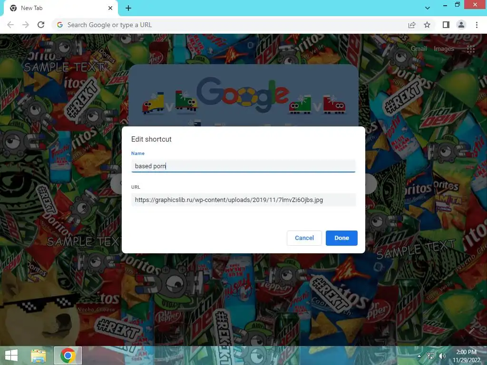Click the URL input field

pos(243,200)
